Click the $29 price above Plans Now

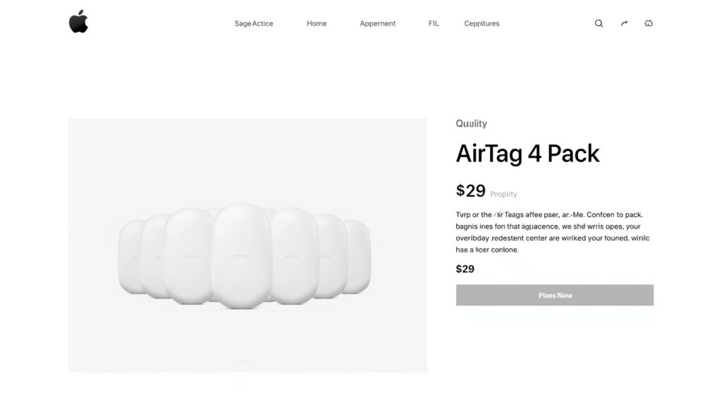pos(465,269)
